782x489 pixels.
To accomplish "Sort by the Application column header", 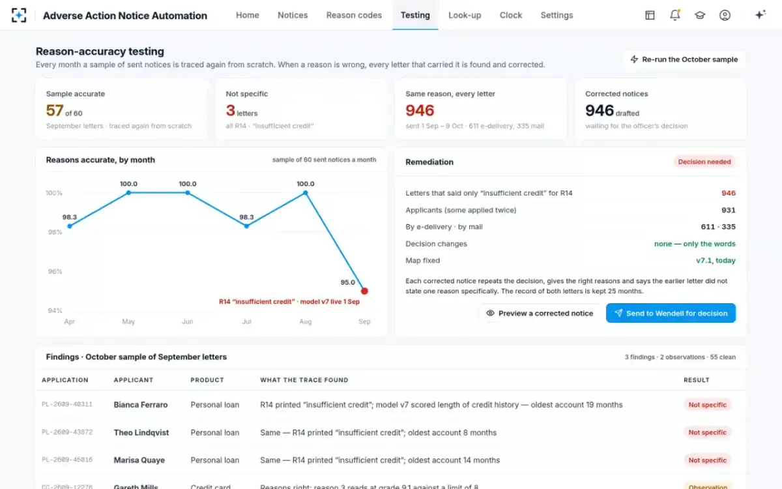I will tap(65, 380).
